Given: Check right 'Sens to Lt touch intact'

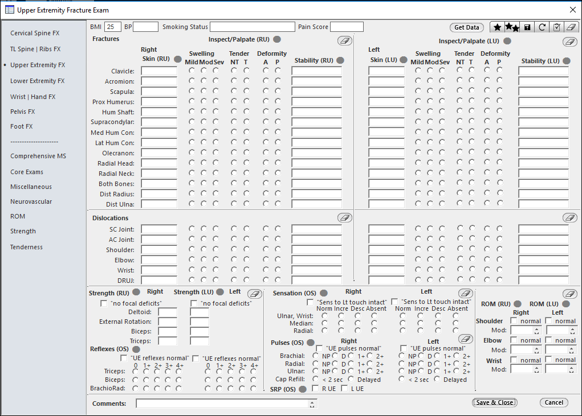Looking at the screenshot, I should pyautogui.click(x=310, y=302).
